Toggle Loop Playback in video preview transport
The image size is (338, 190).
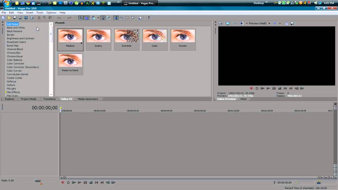pyautogui.click(x=257, y=88)
